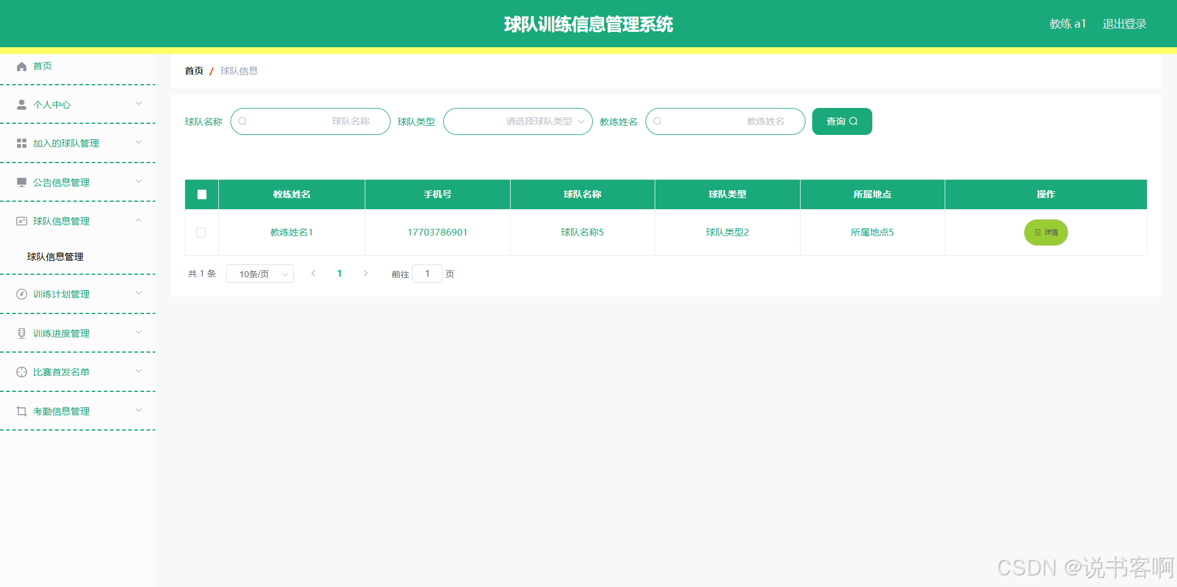Viewport: 1177px width, 587px height.
Task: Click the grid icon for 加入的球队管理
Action: [21, 144]
